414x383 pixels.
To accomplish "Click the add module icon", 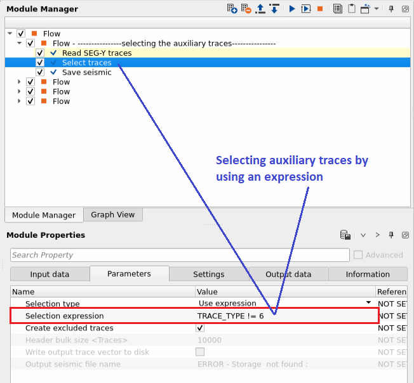I will (232, 9).
